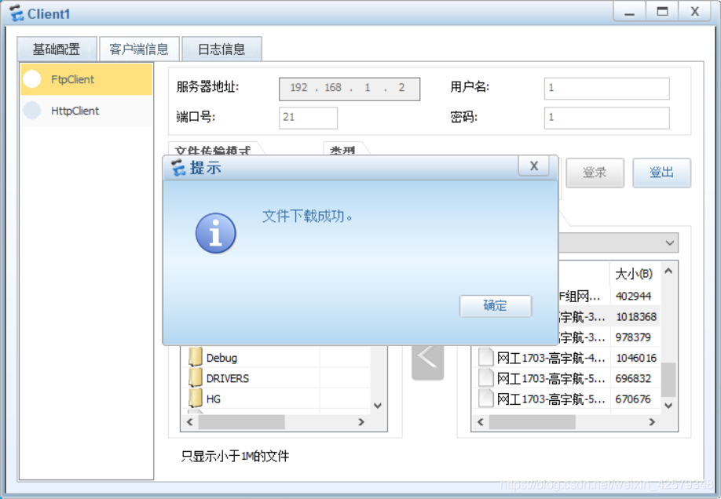Click the 登出 logout button
The height and width of the screenshot is (499, 721).
pyautogui.click(x=661, y=173)
